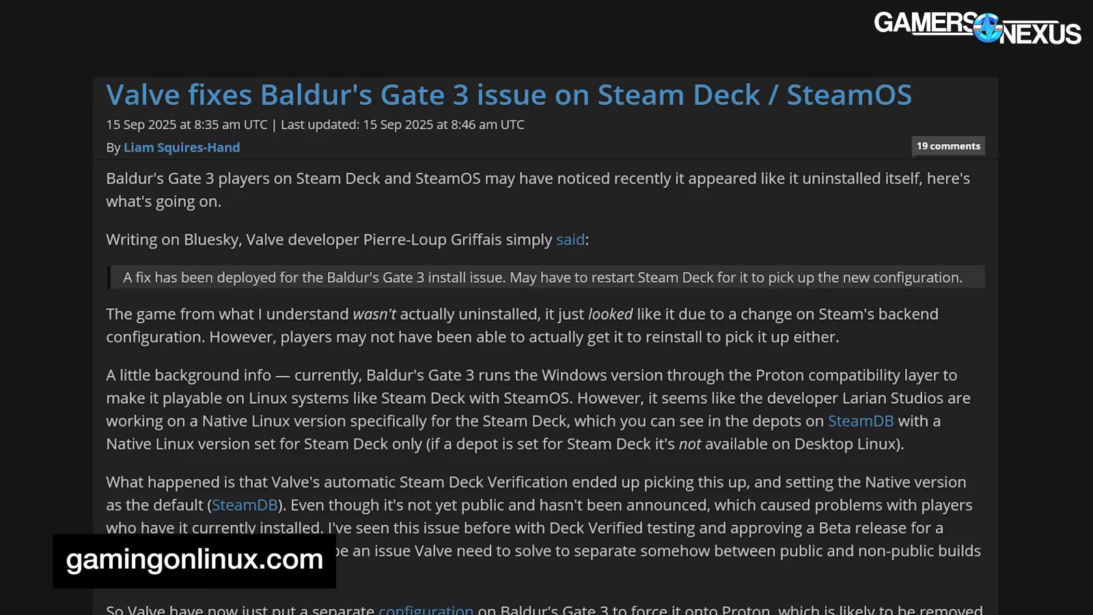Click the Gamers Nexus globe logo icon
This screenshot has width=1093, height=615.
(988, 28)
